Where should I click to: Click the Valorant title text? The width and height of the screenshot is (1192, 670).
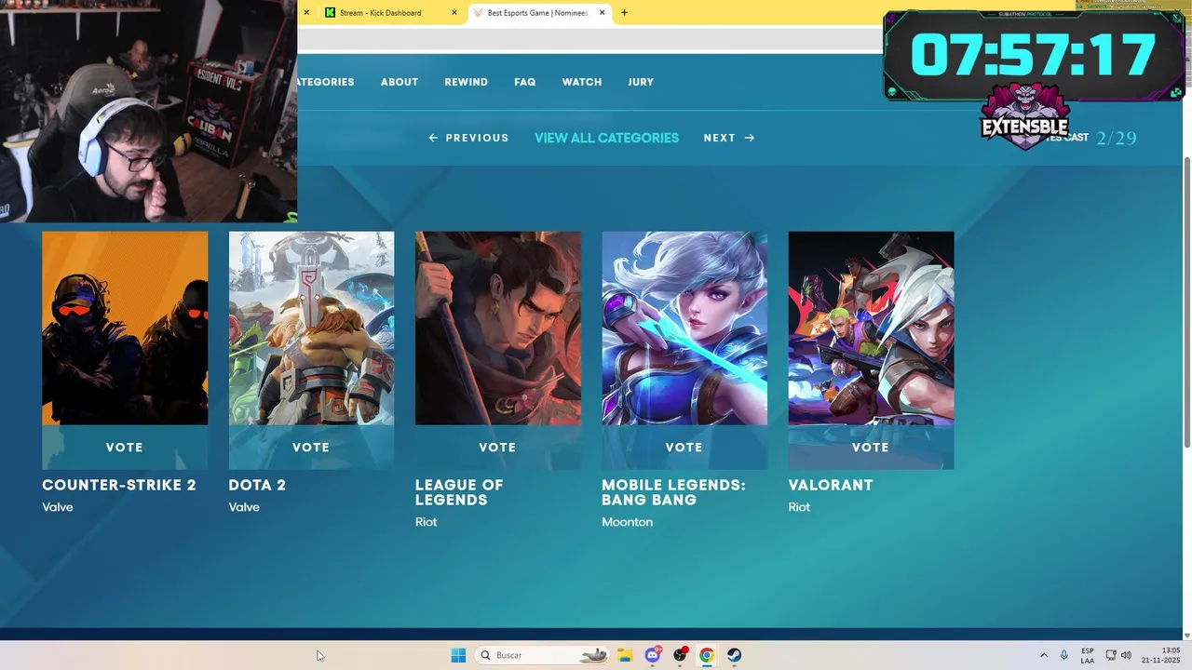831,485
